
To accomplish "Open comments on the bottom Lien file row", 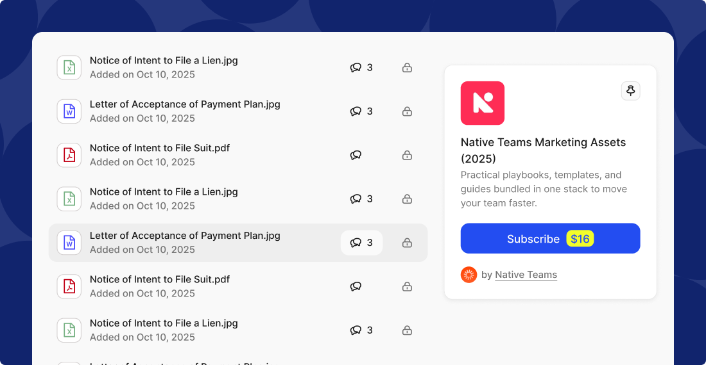I will (x=361, y=330).
